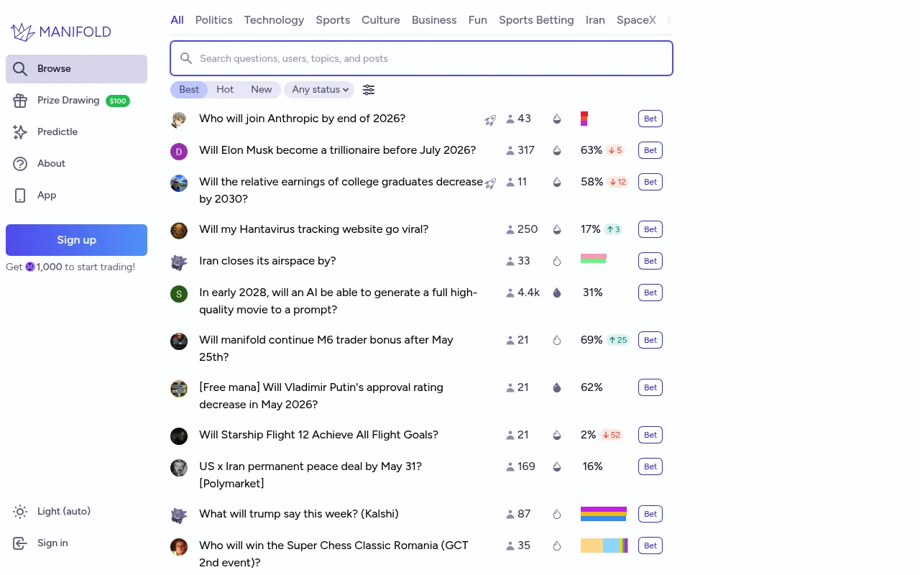920x575 pixels.
Task: Click Bet on Iran airspace row
Action: [650, 261]
